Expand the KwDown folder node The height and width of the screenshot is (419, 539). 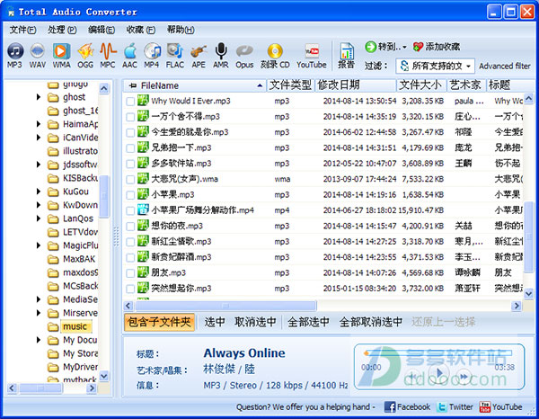pos(39,205)
